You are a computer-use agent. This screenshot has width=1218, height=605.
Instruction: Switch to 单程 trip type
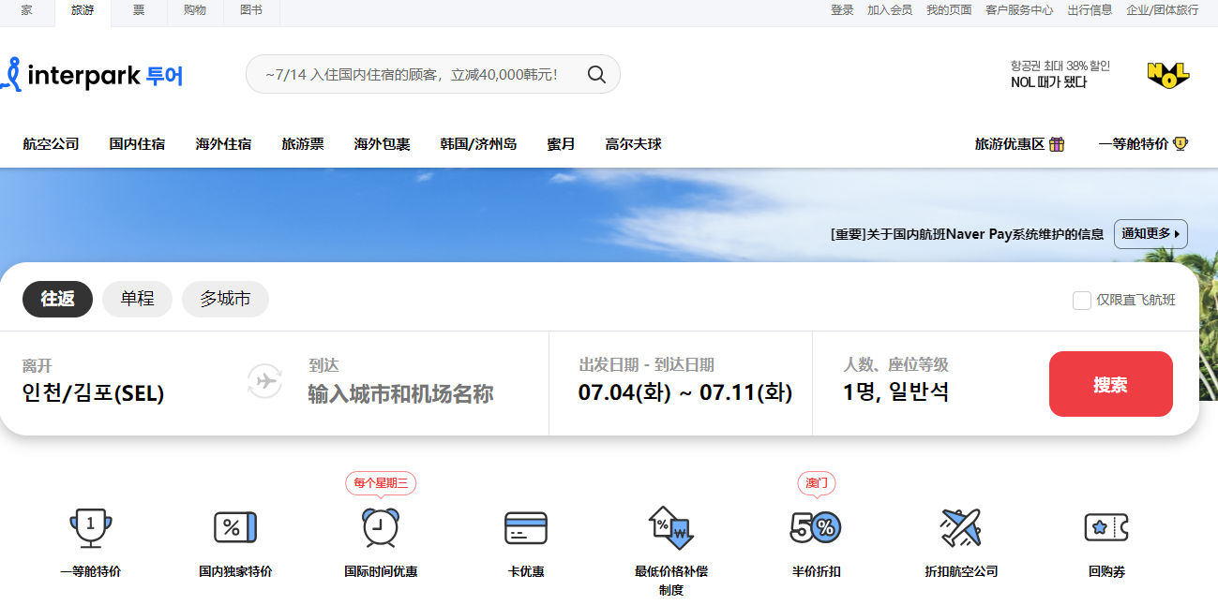[137, 299]
